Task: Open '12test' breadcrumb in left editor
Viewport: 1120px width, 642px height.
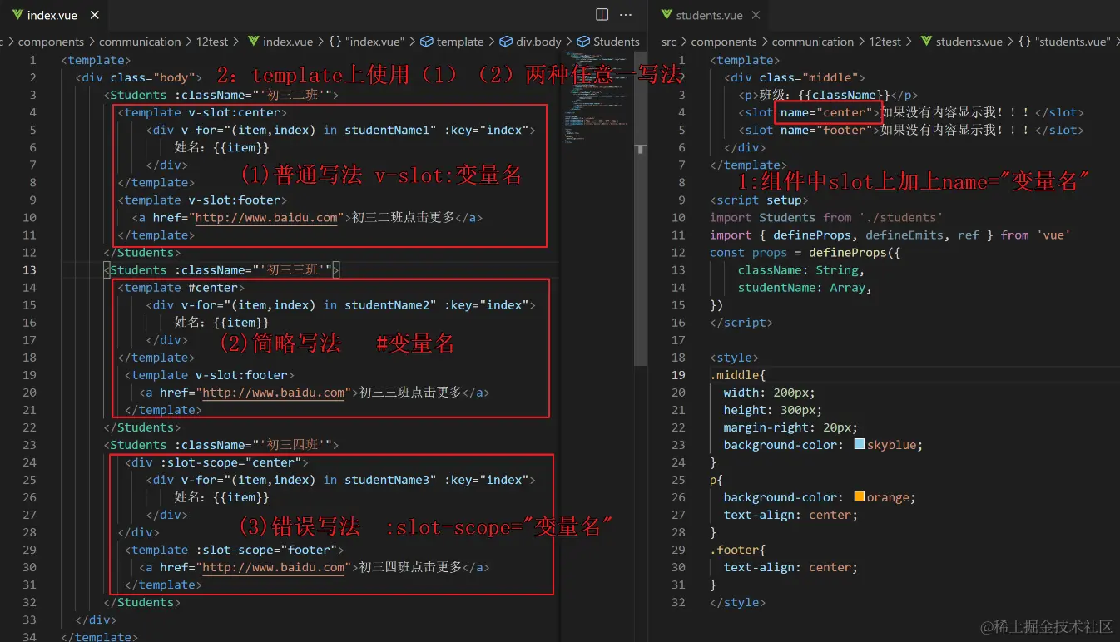Action: (211, 42)
